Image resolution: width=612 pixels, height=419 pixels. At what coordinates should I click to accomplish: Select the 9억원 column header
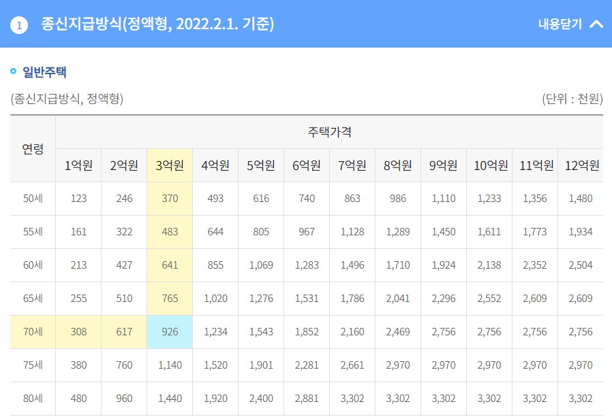pyautogui.click(x=444, y=165)
